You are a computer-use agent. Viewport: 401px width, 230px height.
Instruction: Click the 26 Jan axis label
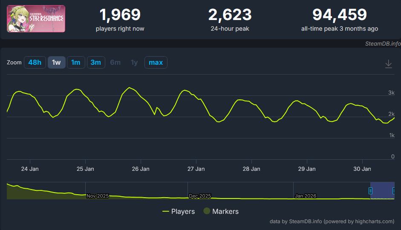141,169
